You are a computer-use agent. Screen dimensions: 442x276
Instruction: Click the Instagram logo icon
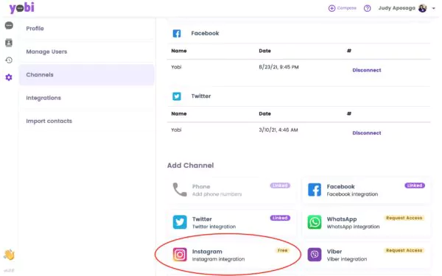(180, 255)
